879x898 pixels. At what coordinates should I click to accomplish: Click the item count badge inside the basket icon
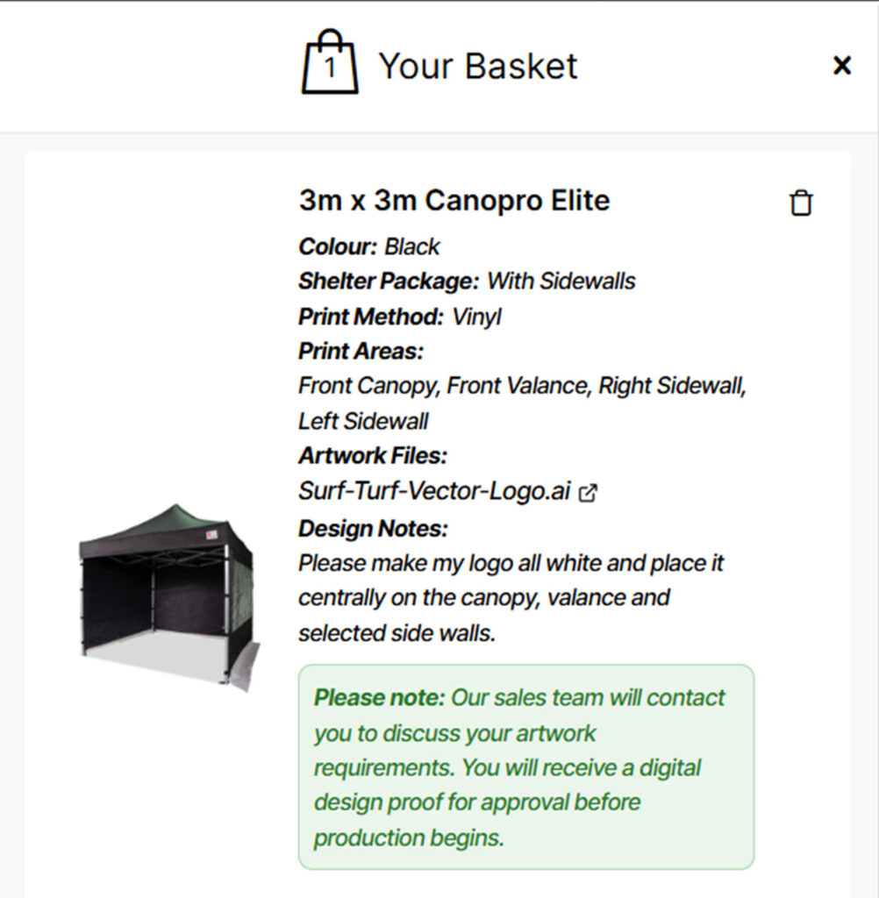click(330, 68)
